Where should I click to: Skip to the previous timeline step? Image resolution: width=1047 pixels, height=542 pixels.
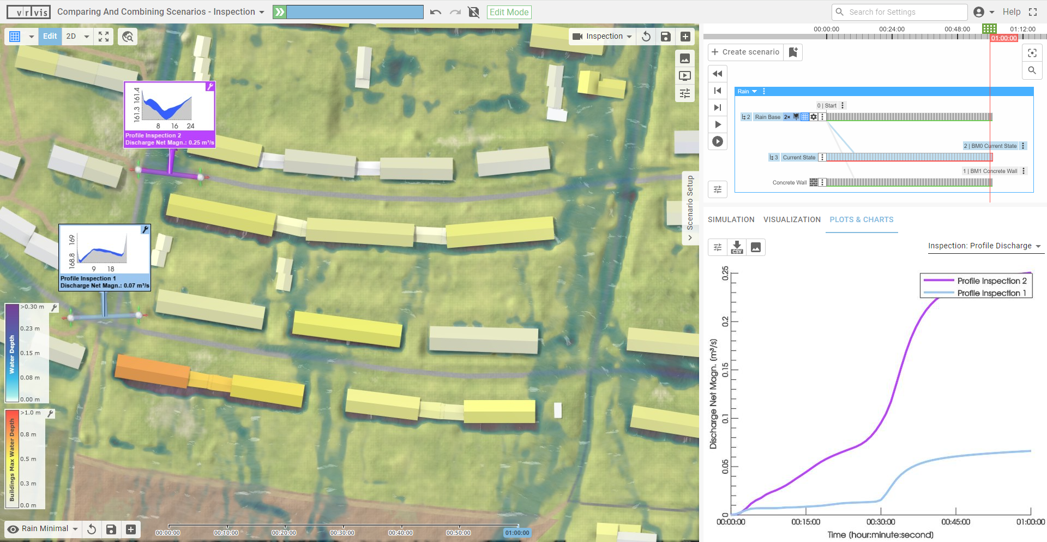(x=718, y=91)
